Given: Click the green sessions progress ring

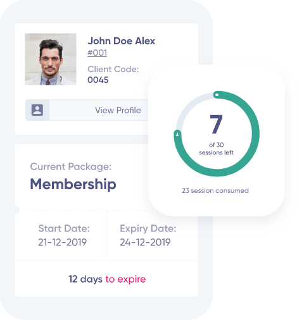Looking at the screenshot, I should pyautogui.click(x=217, y=133).
